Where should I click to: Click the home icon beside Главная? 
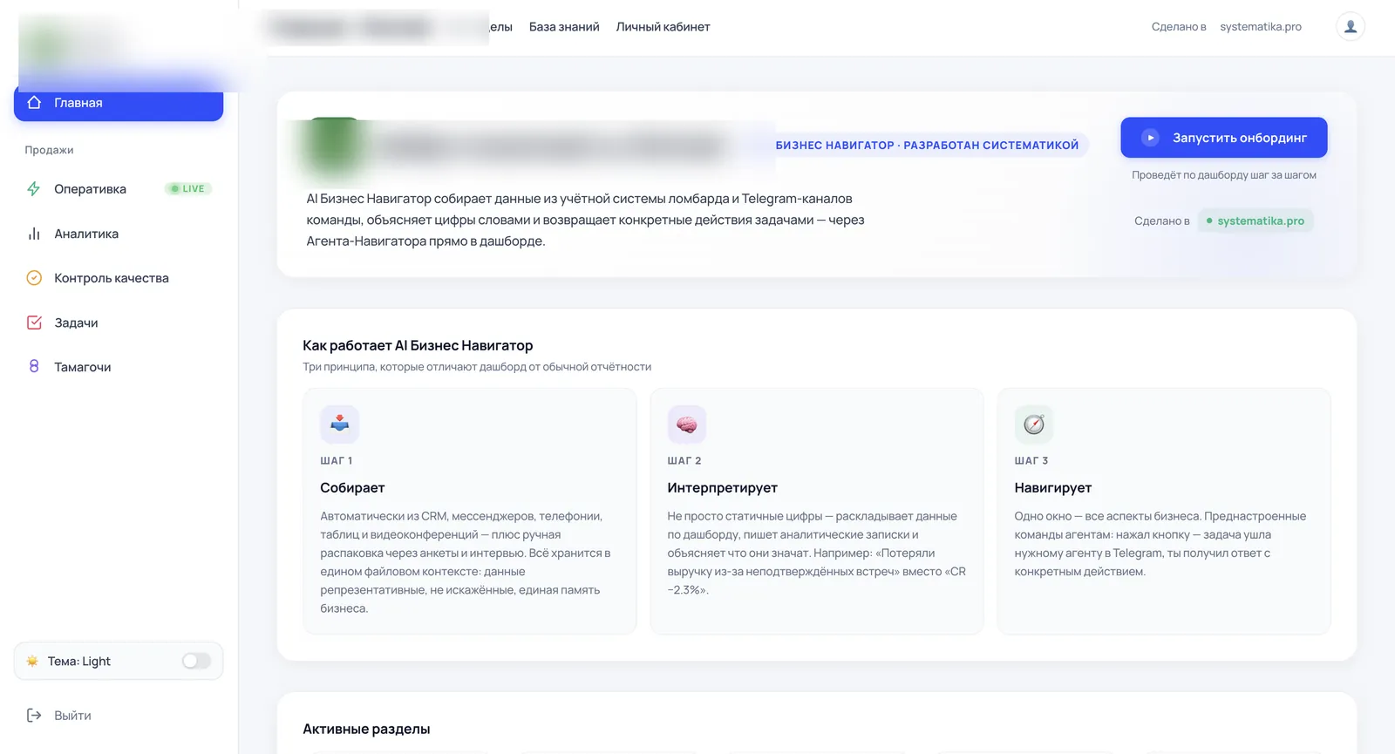(x=34, y=103)
